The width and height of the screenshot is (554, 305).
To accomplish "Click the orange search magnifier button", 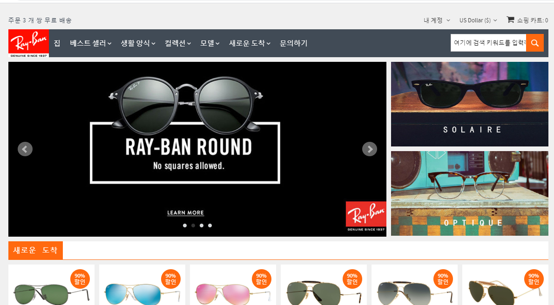I will point(534,43).
